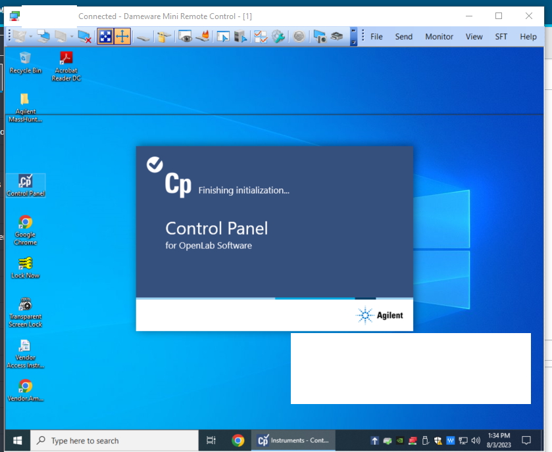
Task: Click the Windows Security shield tray icon
Action: click(438, 440)
